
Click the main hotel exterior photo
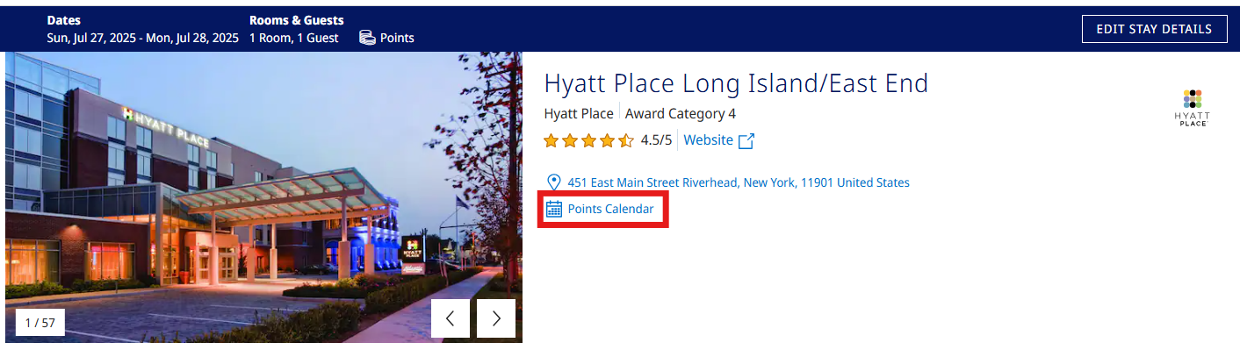click(x=263, y=193)
